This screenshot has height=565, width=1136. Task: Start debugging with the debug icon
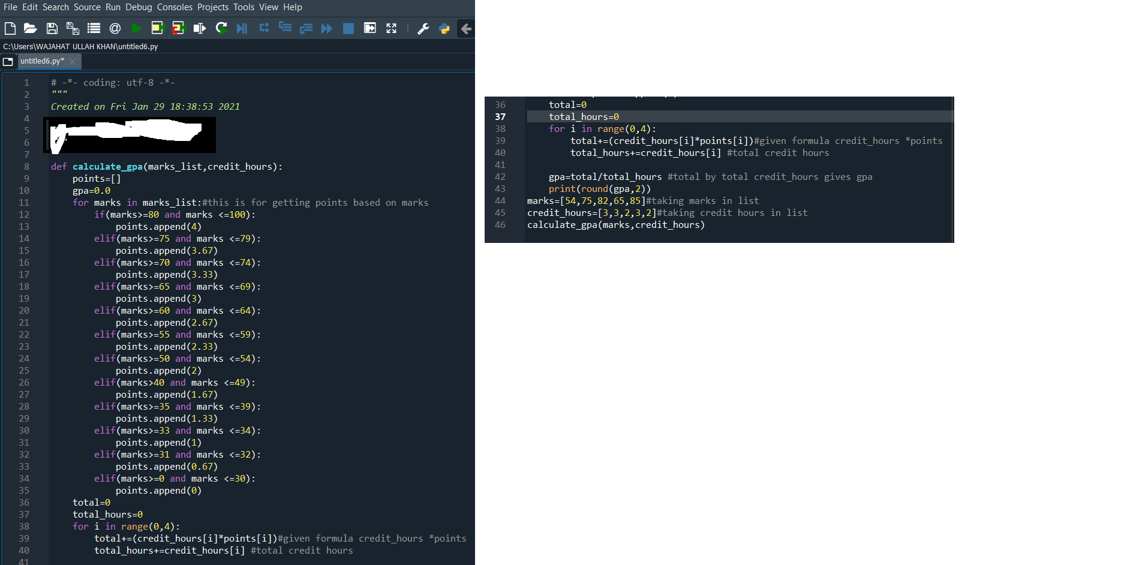242,28
